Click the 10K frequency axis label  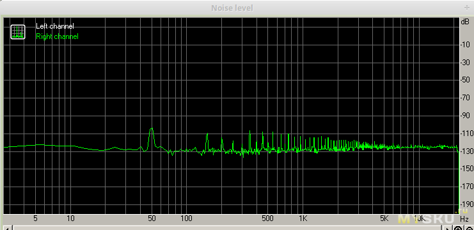pos(420,218)
